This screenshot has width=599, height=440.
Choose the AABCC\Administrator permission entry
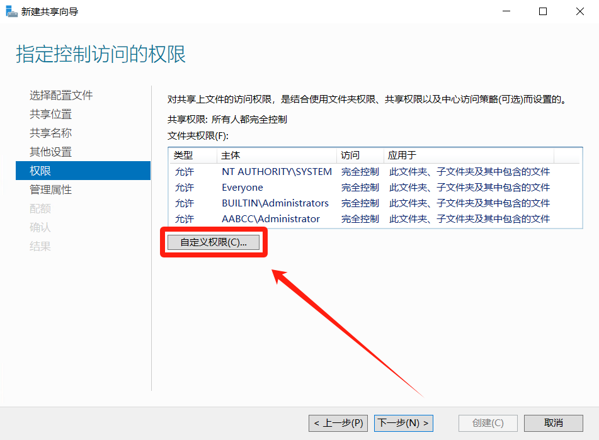(x=271, y=218)
